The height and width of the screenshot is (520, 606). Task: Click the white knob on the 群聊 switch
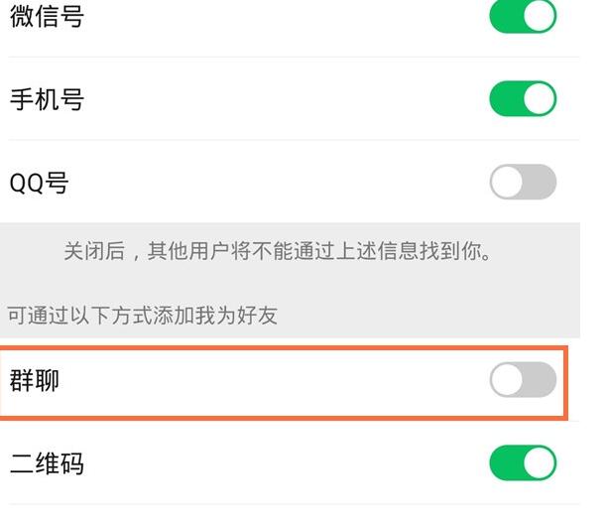507,380
